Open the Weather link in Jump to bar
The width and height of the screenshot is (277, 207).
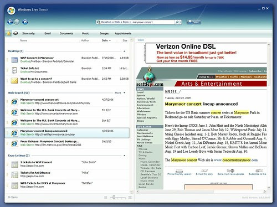pyautogui.click(x=221, y=77)
